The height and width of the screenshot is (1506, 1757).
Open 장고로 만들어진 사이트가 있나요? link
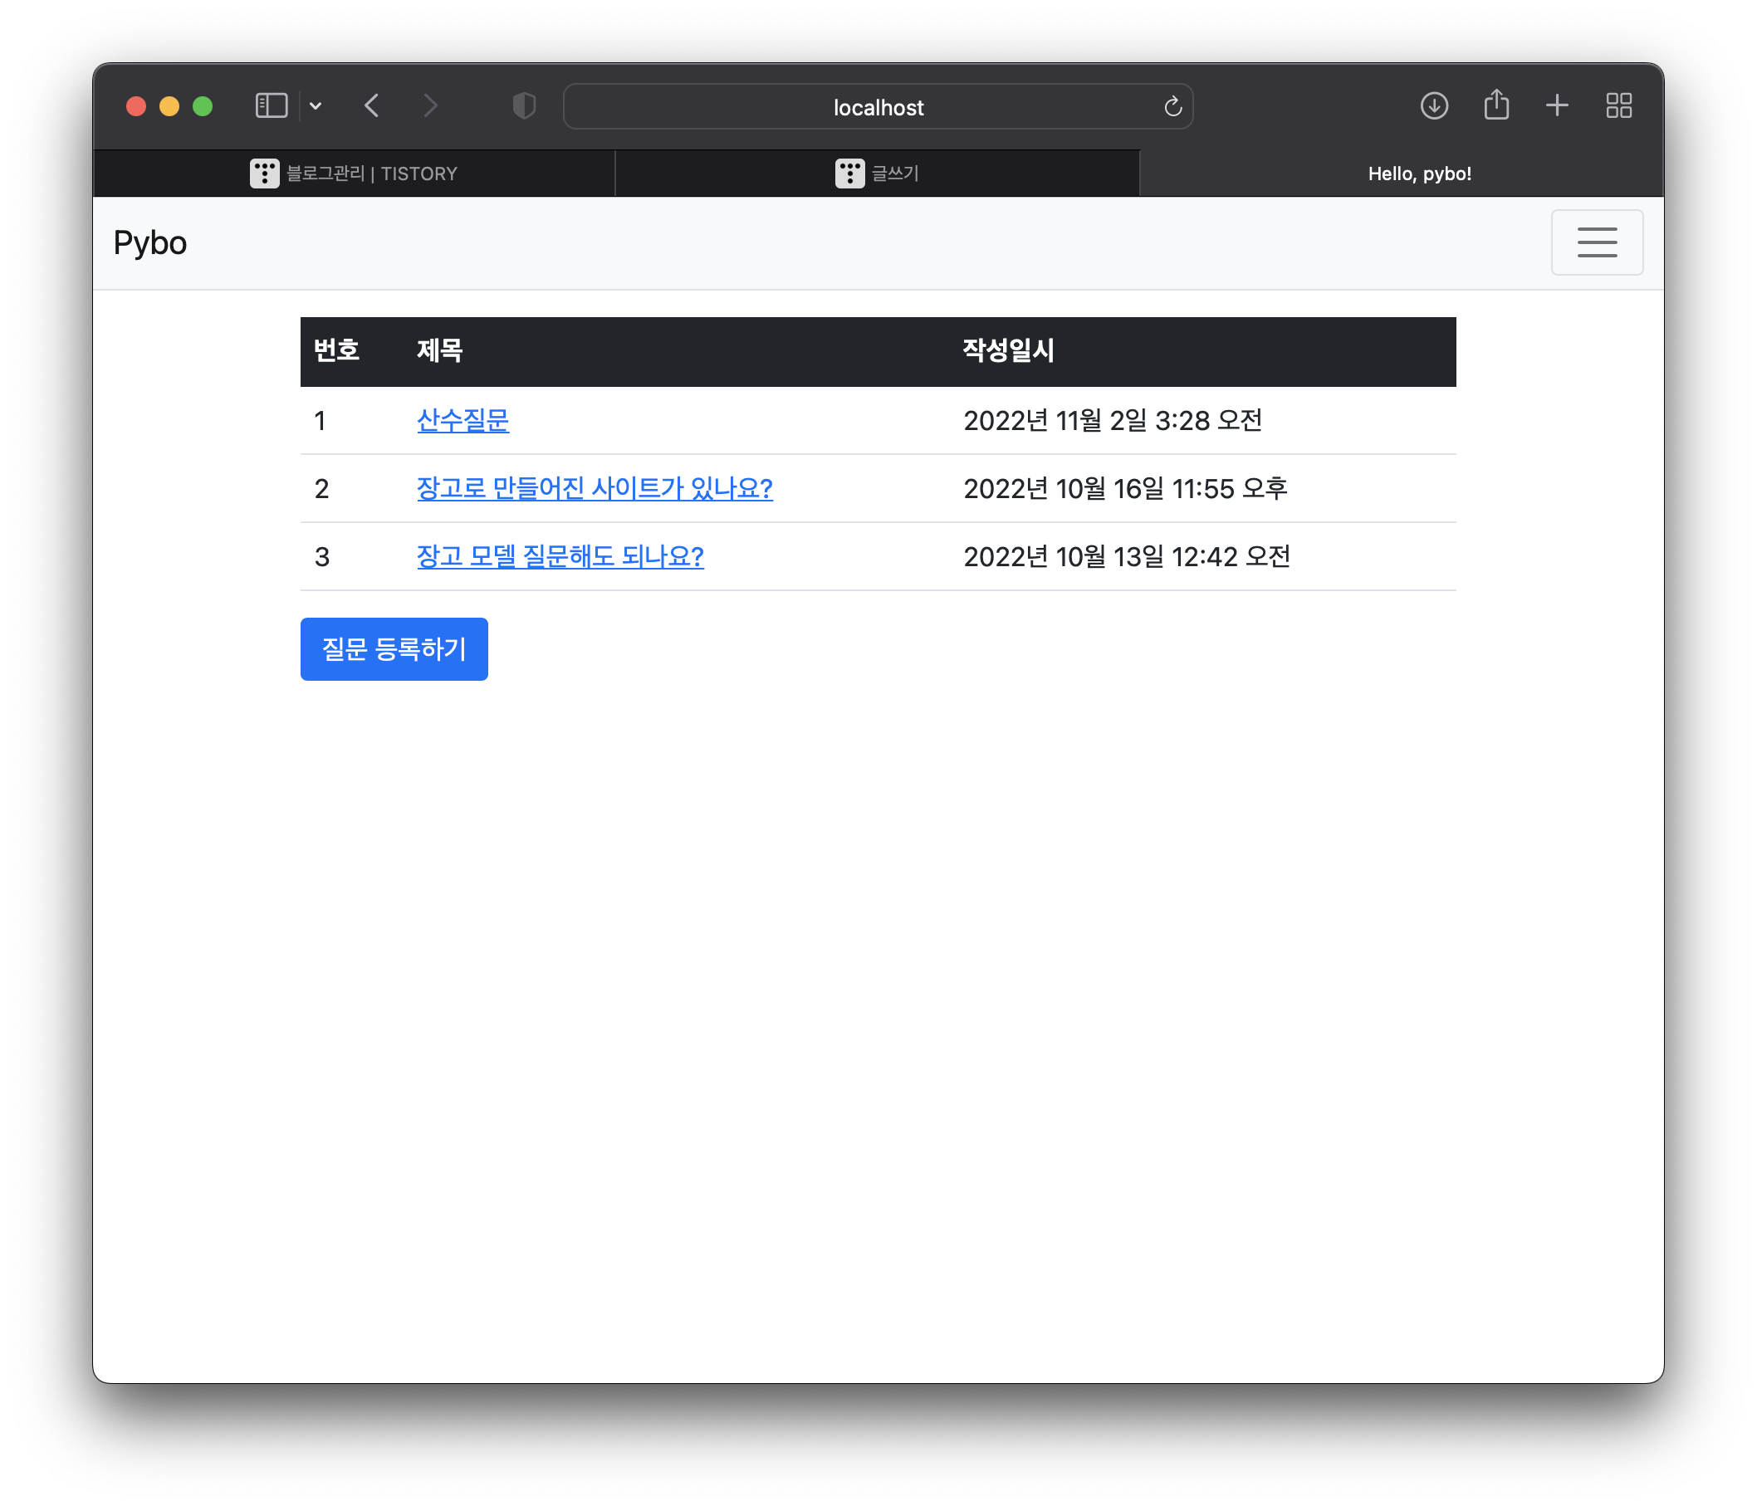(x=595, y=488)
